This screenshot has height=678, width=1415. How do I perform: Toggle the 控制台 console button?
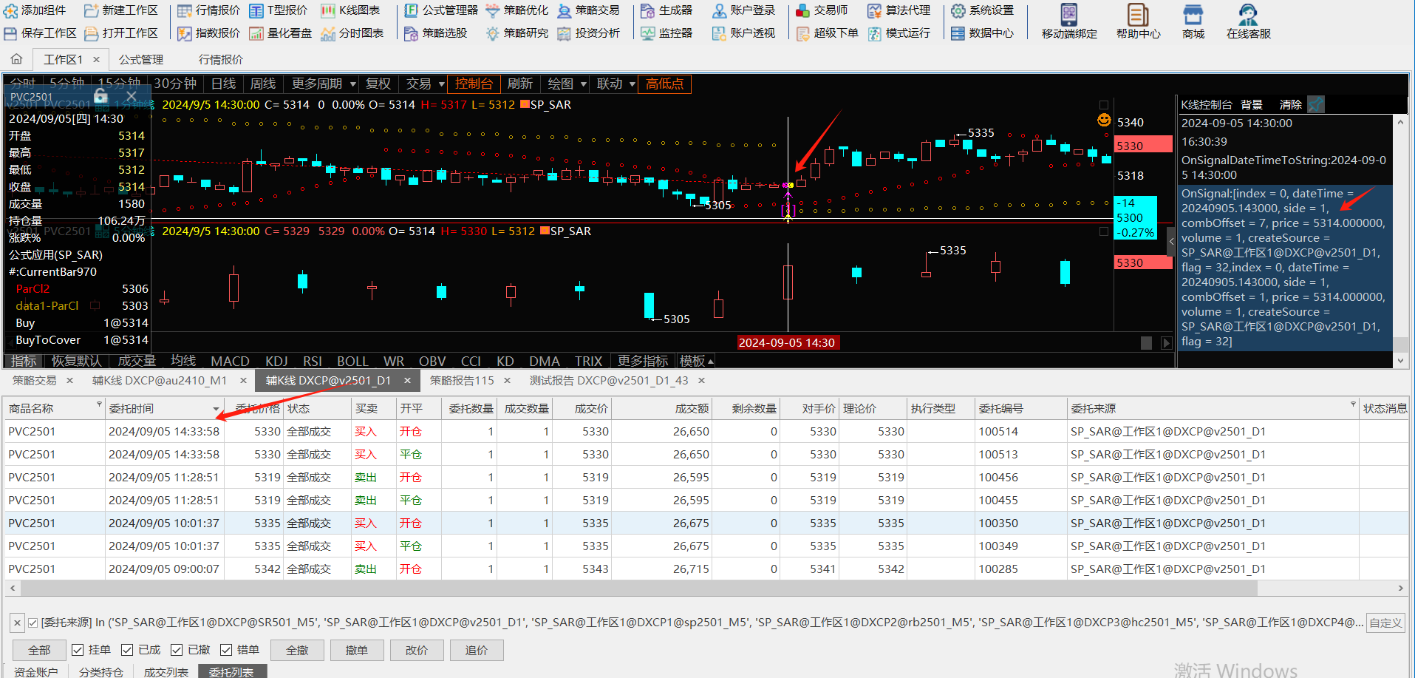(x=474, y=84)
